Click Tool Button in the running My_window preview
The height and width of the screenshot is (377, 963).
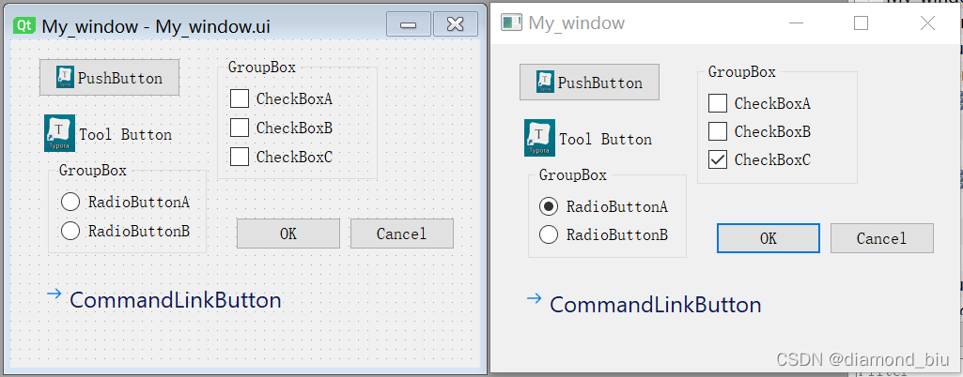pyautogui.click(x=588, y=138)
